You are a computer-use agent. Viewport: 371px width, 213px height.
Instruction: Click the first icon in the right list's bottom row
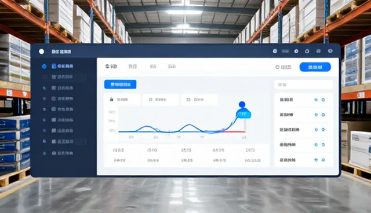tap(316, 160)
